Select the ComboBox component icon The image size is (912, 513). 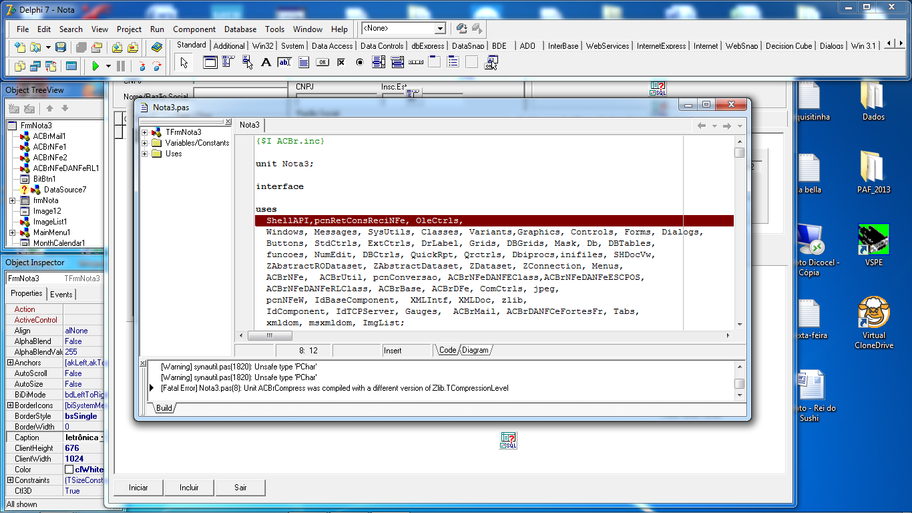tap(397, 62)
